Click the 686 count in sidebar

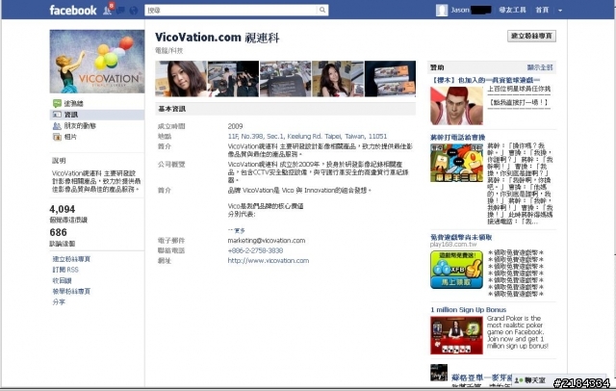coord(58,232)
